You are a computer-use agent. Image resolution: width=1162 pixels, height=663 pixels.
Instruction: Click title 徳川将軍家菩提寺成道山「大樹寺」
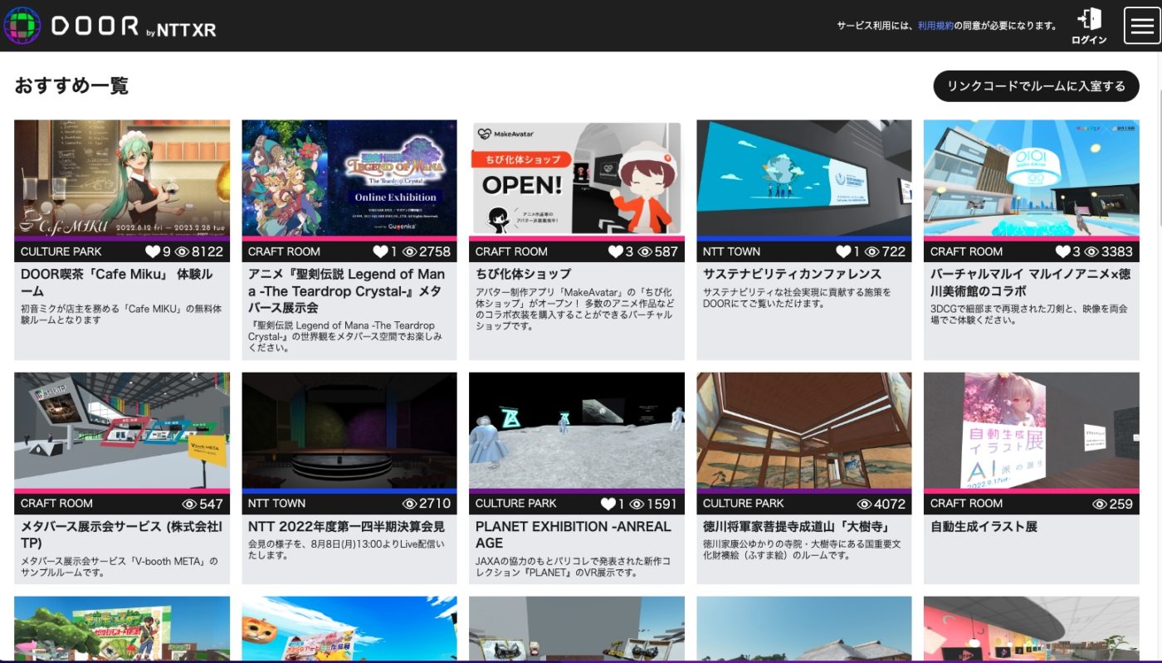point(797,526)
